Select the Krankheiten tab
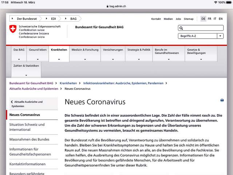Image resolution: width=233 pixels, height=175 pixels. [x=59, y=54]
